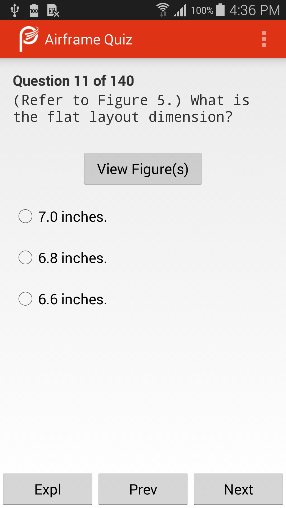The width and height of the screenshot is (286, 508).
Task: Show the explanation with Expl button
Action: point(48,489)
